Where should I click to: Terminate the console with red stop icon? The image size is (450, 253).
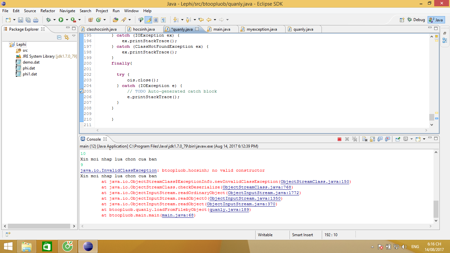click(x=339, y=139)
